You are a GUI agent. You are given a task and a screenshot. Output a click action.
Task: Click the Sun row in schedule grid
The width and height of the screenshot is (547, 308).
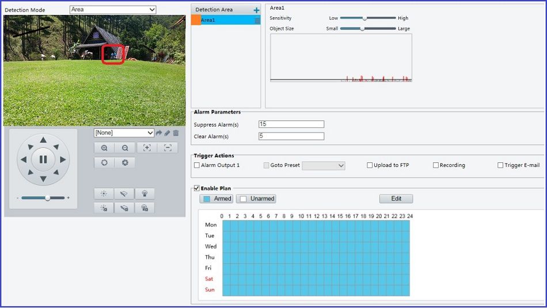pos(316,290)
